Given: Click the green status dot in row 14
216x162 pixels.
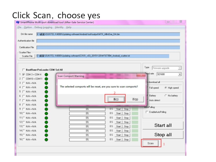Looking at the screenshot, I should pyautogui.click(x=46, y=131).
